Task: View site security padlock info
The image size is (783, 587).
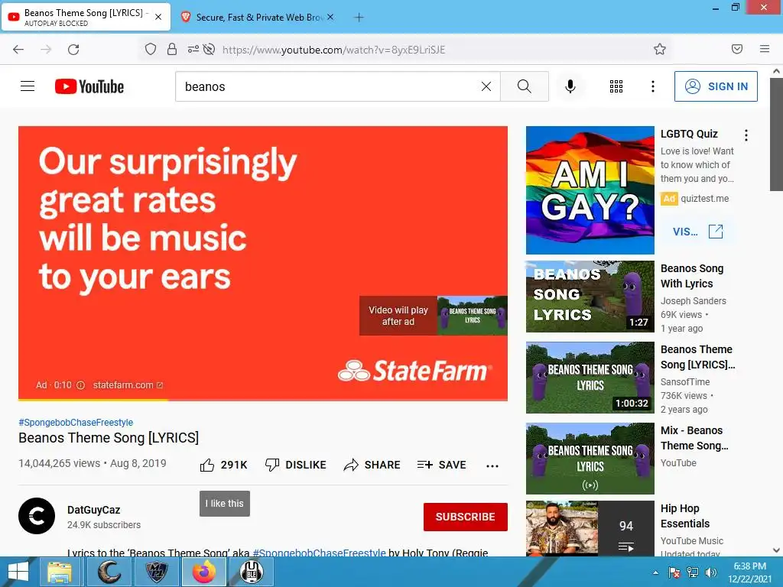Action: pos(172,49)
